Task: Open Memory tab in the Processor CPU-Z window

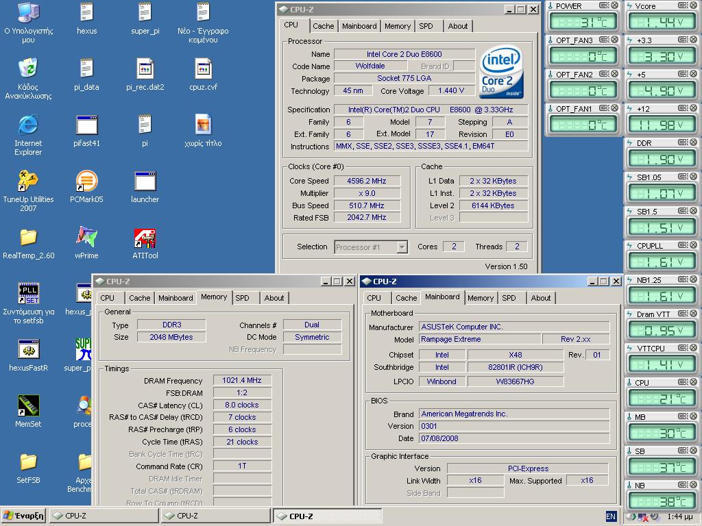Action: click(x=397, y=26)
